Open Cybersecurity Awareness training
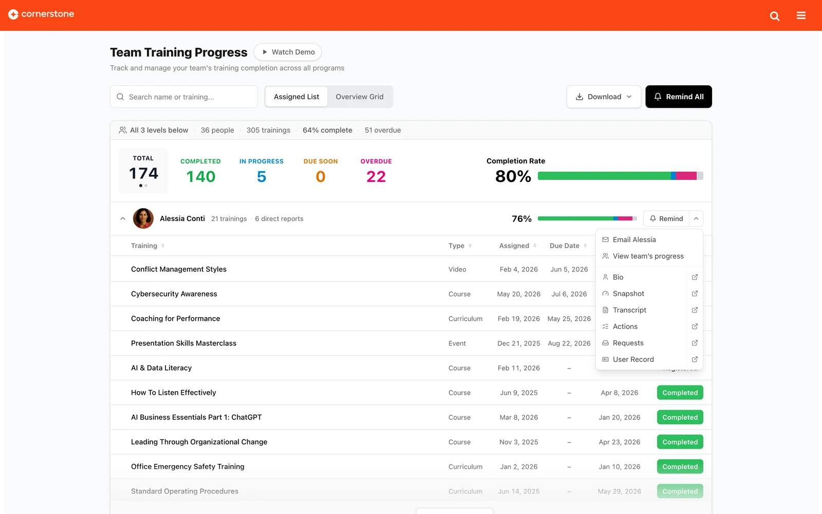Screen dimensions: 822x514 coord(174,294)
